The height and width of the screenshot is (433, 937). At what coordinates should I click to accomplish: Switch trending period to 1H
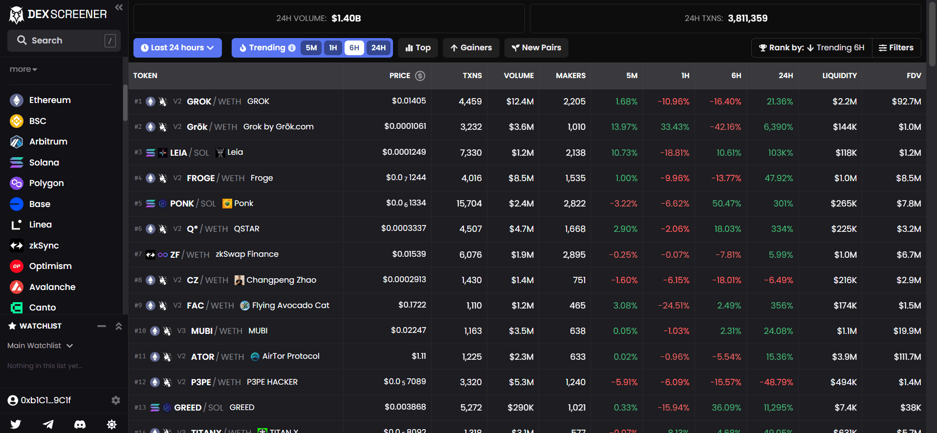pos(333,48)
